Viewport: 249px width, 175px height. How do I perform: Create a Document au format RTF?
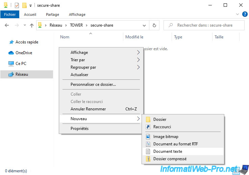(x=175, y=144)
